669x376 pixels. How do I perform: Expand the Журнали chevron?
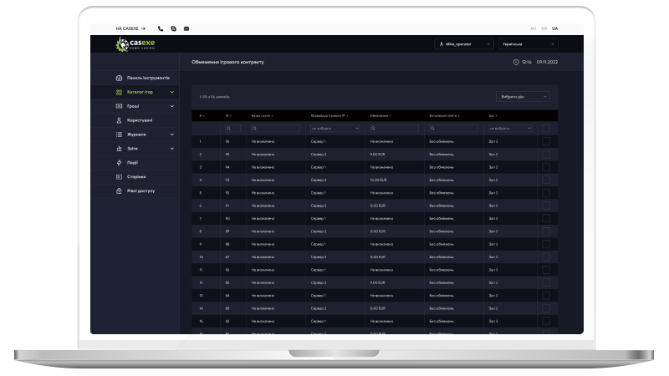(172, 135)
